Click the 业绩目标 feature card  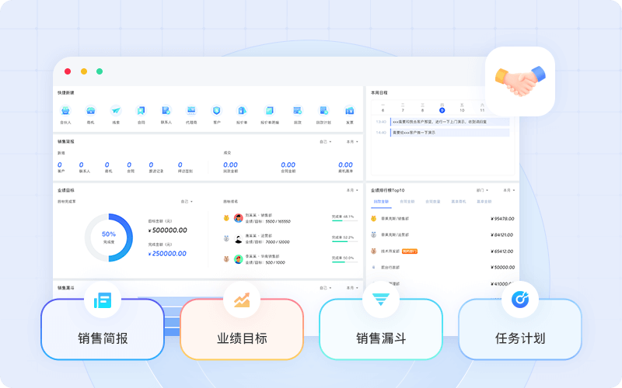[242, 329]
